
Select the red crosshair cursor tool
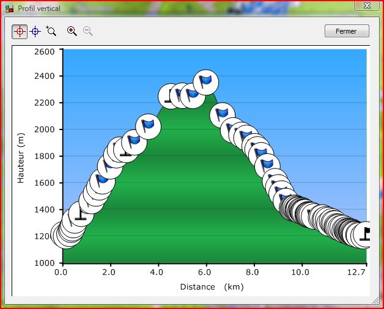pyautogui.click(x=20, y=31)
